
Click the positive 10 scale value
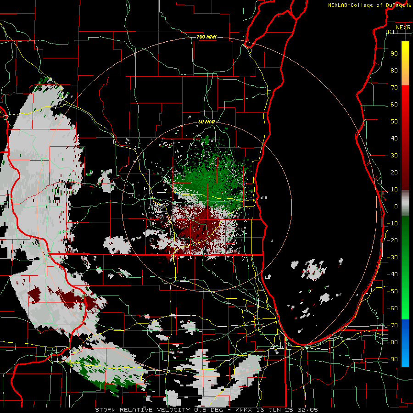point(394,190)
